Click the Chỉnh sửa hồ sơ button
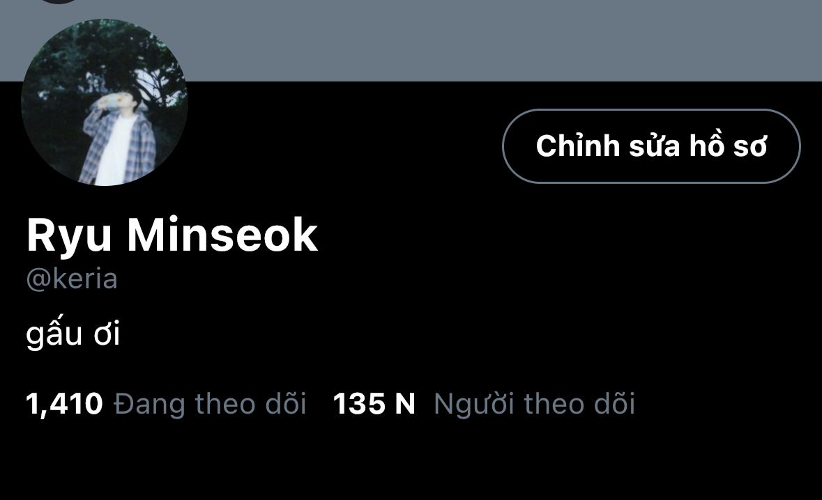Screen dimensions: 822x500 coord(651,146)
